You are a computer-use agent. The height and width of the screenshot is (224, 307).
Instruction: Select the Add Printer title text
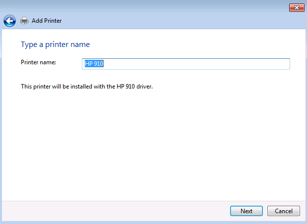[x=47, y=21]
